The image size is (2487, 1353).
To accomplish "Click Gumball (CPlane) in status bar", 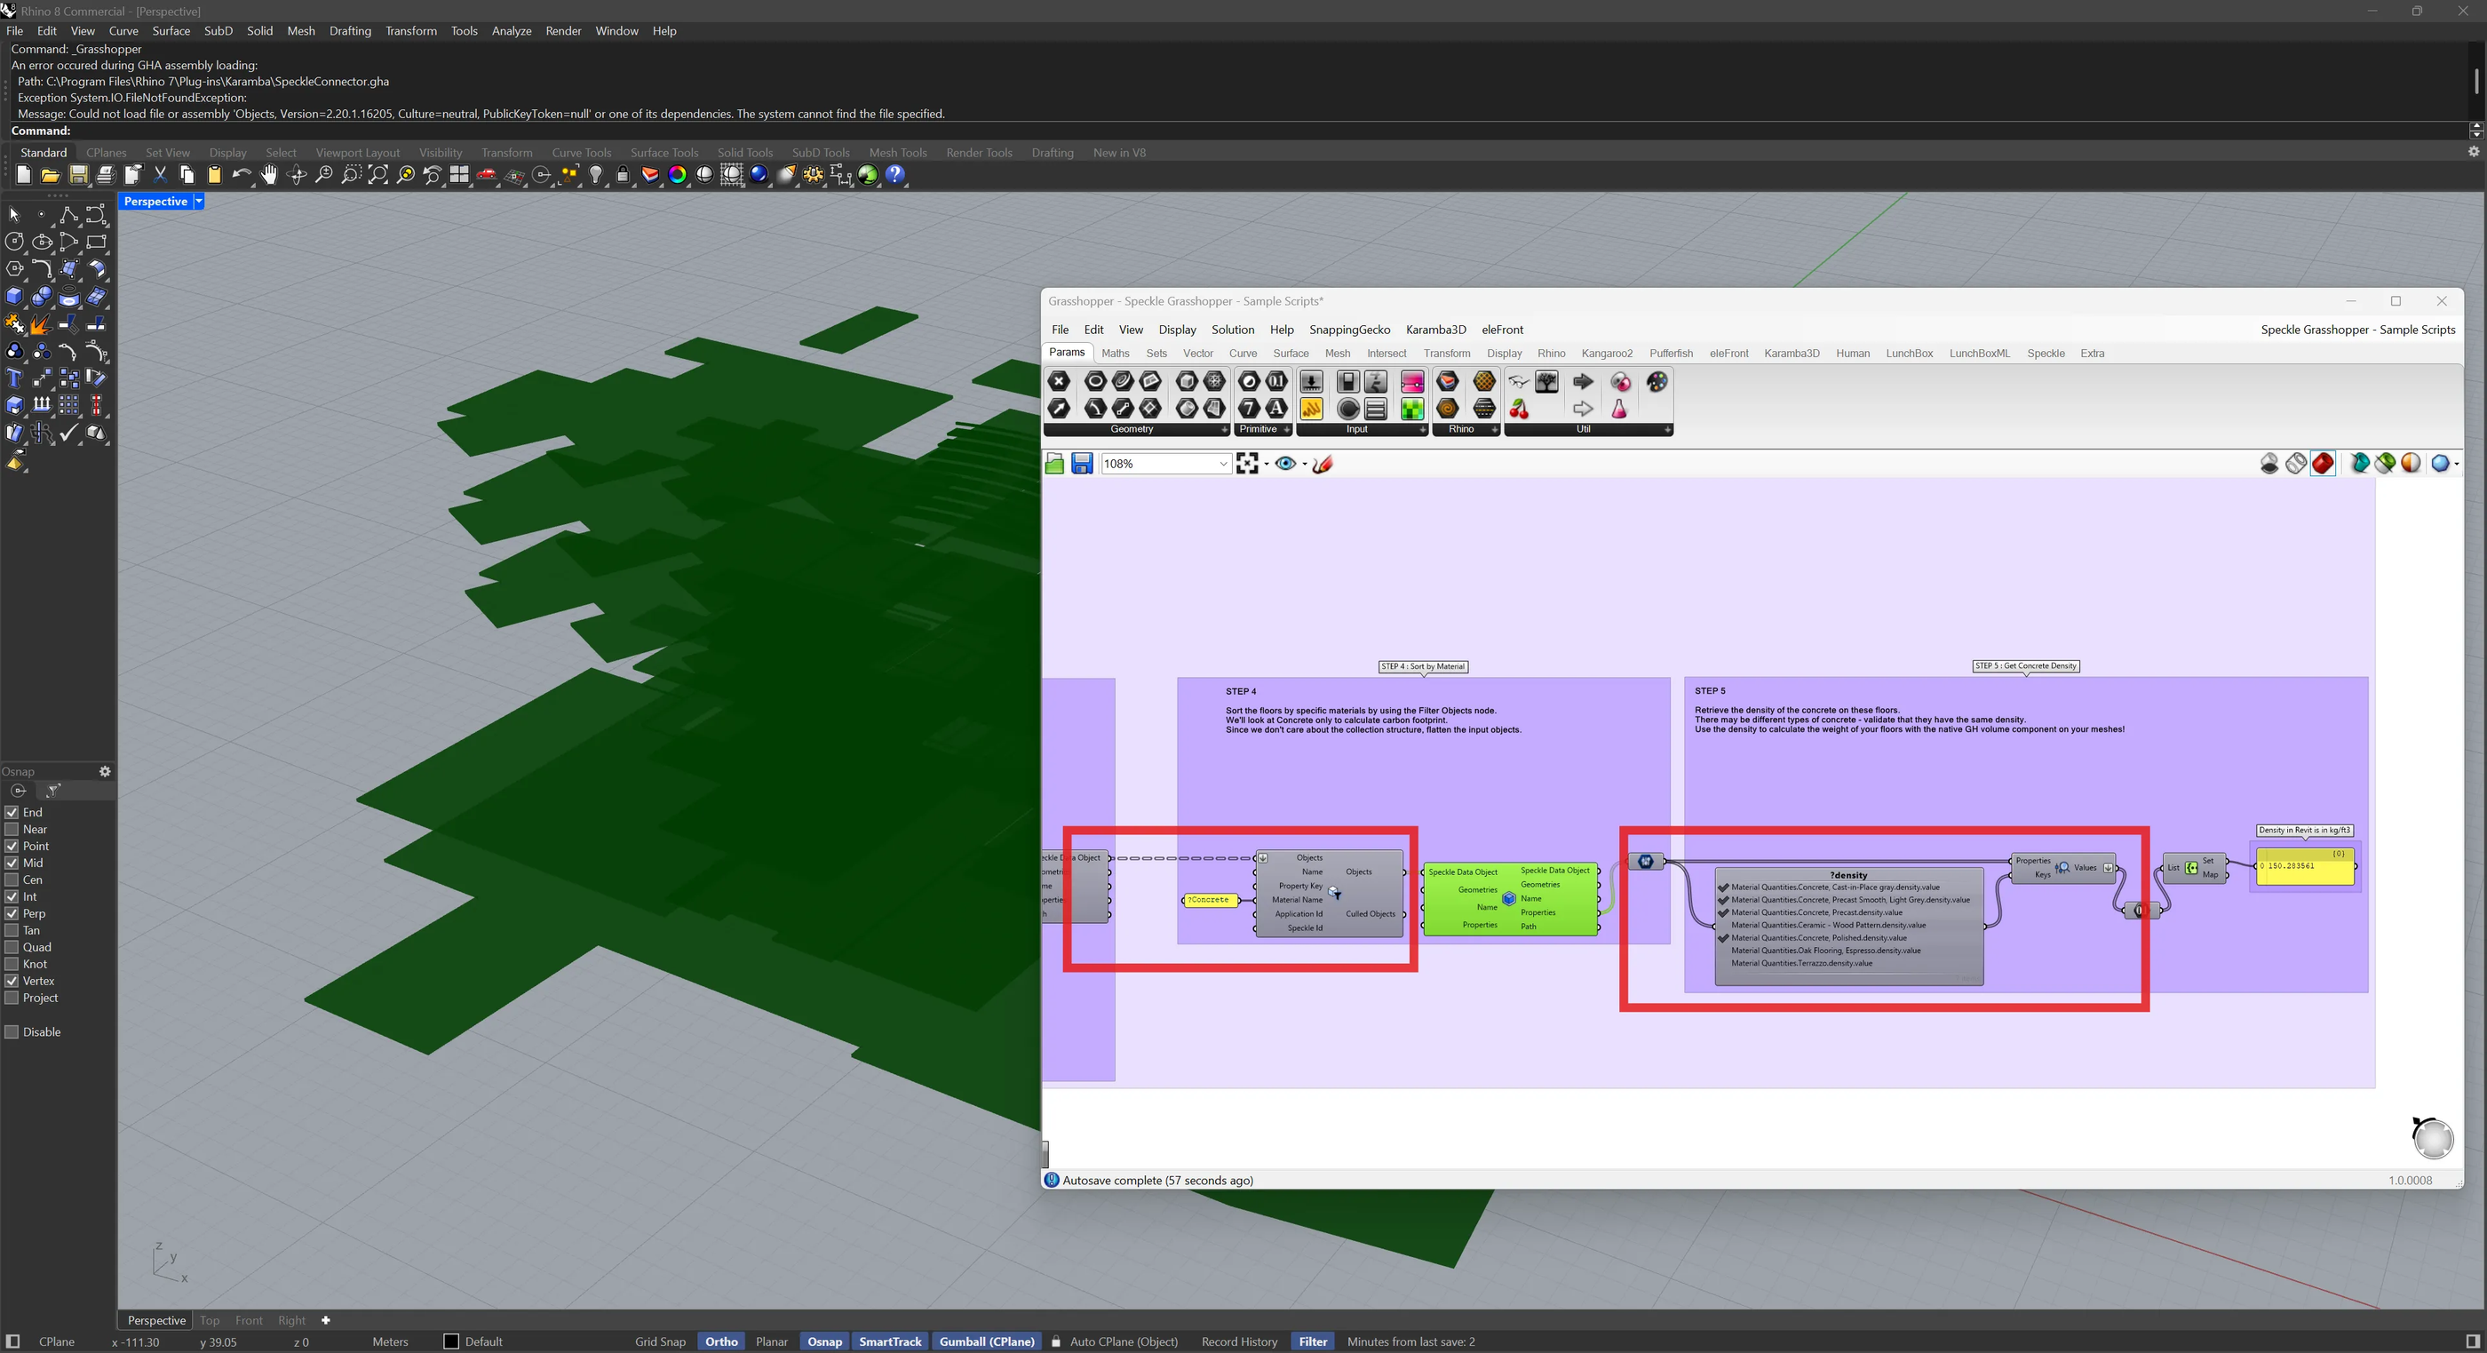I will (x=987, y=1341).
